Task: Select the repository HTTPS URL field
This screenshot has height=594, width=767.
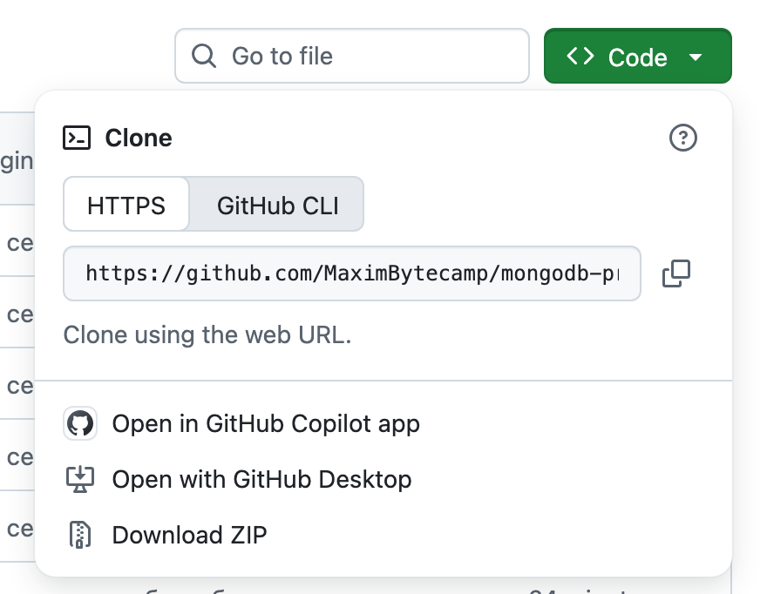Action: pyautogui.click(x=352, y=273)
